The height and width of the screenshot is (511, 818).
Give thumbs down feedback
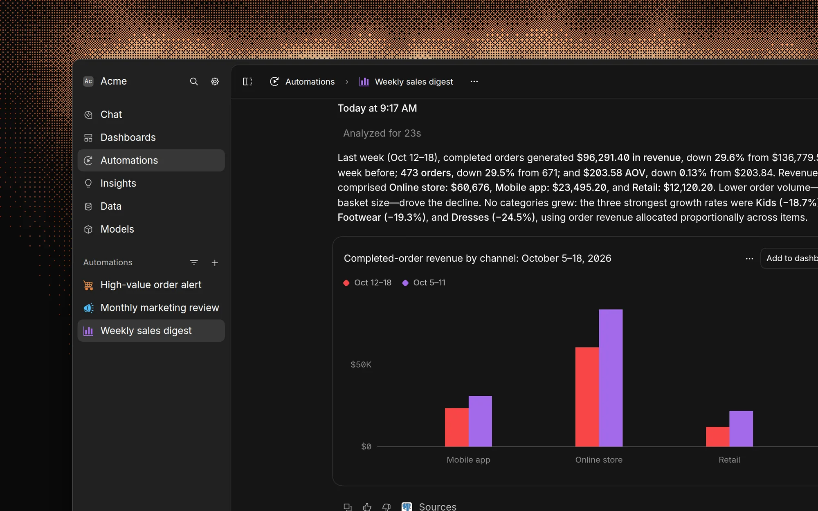[387, 507]
